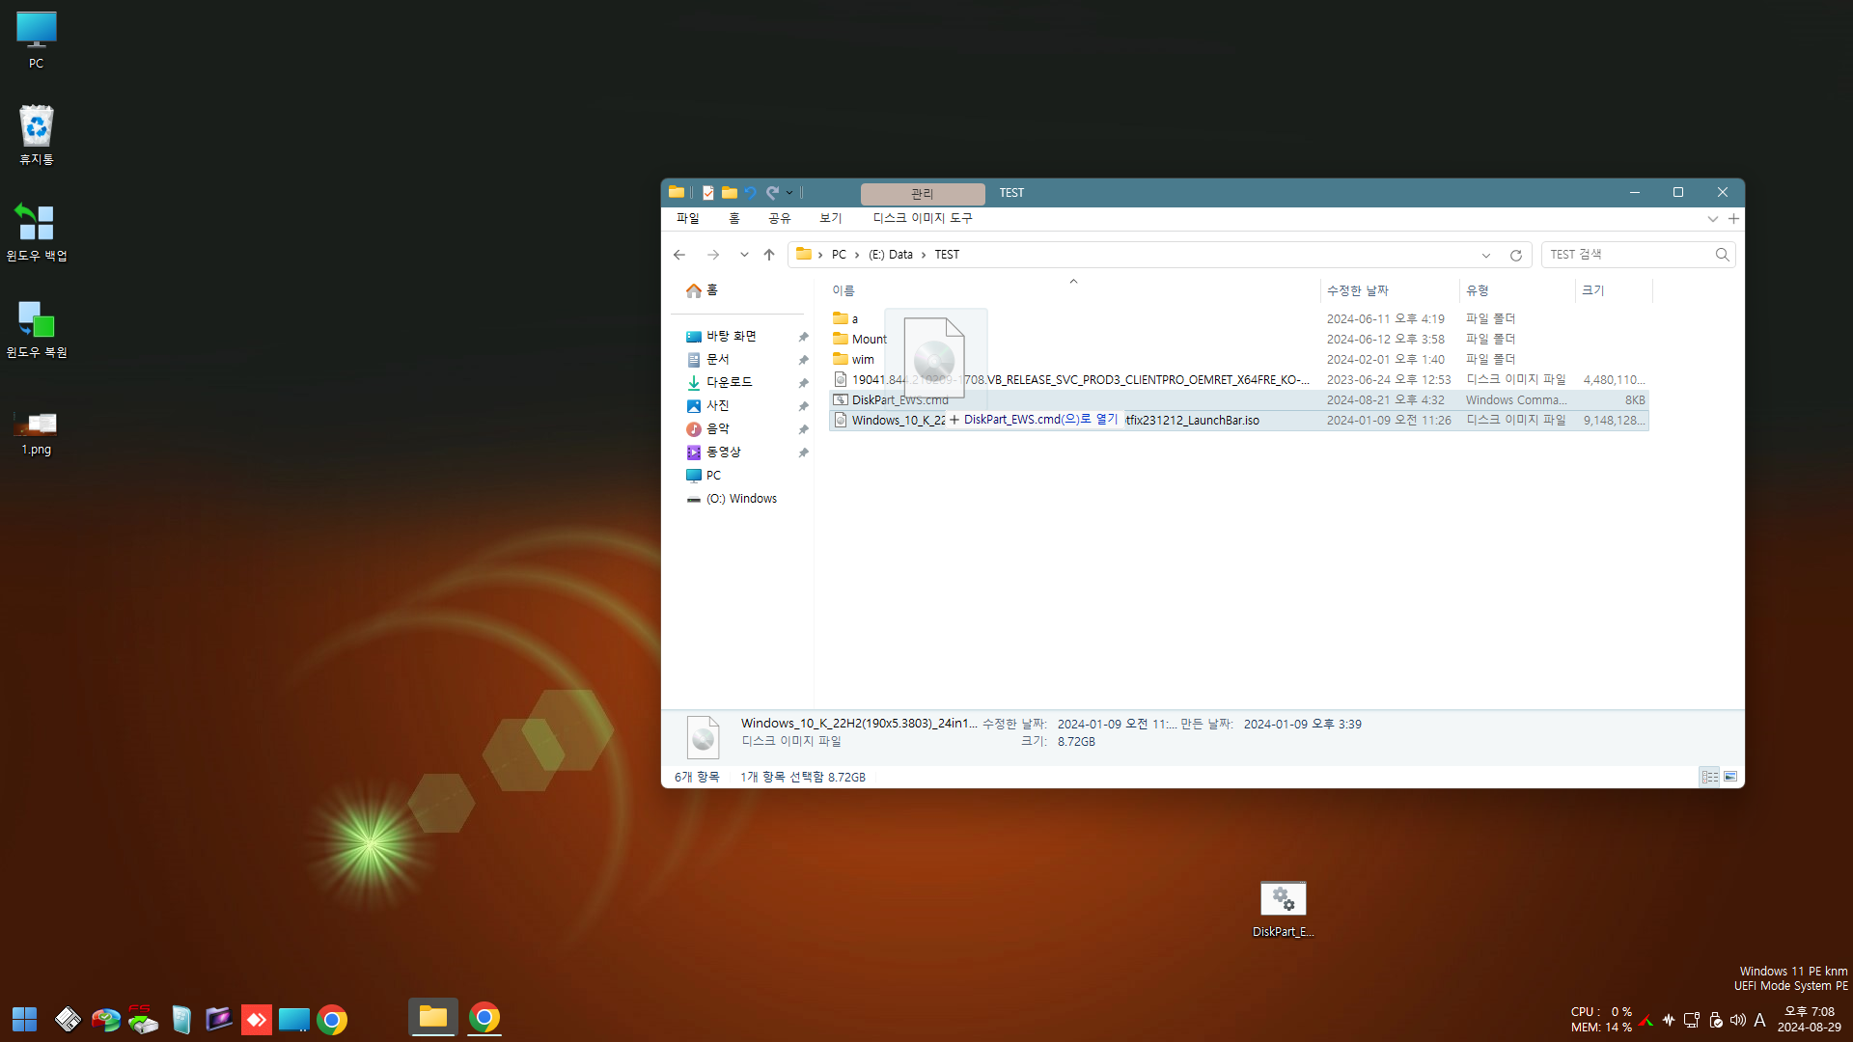Switch to the 보기 ribbon tab
The width and height of the screenshot is (1853, 1042).
[x=831, y=219]
